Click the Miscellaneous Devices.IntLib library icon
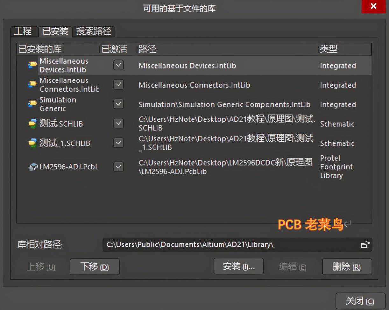Screen dimensions: 389x310 tap(32, 65)
